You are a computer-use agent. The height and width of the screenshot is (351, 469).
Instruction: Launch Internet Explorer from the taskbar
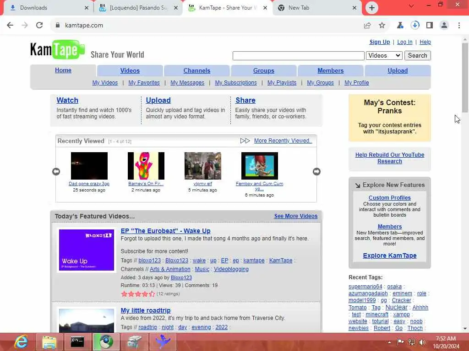click(x=21, y=342)
